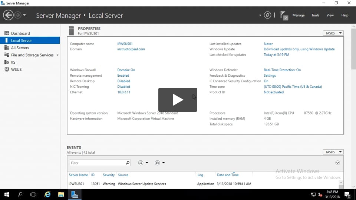The width and height of the screenshot is (356, 200).
Task: Open the Events TASKS dropdown
Action: [x=333, y=152]
